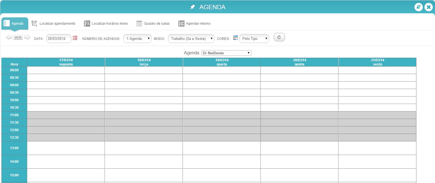Click blocked quarta 12:00 gray slot
435x183 pixels.
click(222, 130)
